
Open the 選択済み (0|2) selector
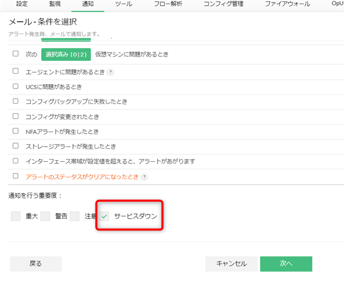pyautogui.click(x=66, y=54)
